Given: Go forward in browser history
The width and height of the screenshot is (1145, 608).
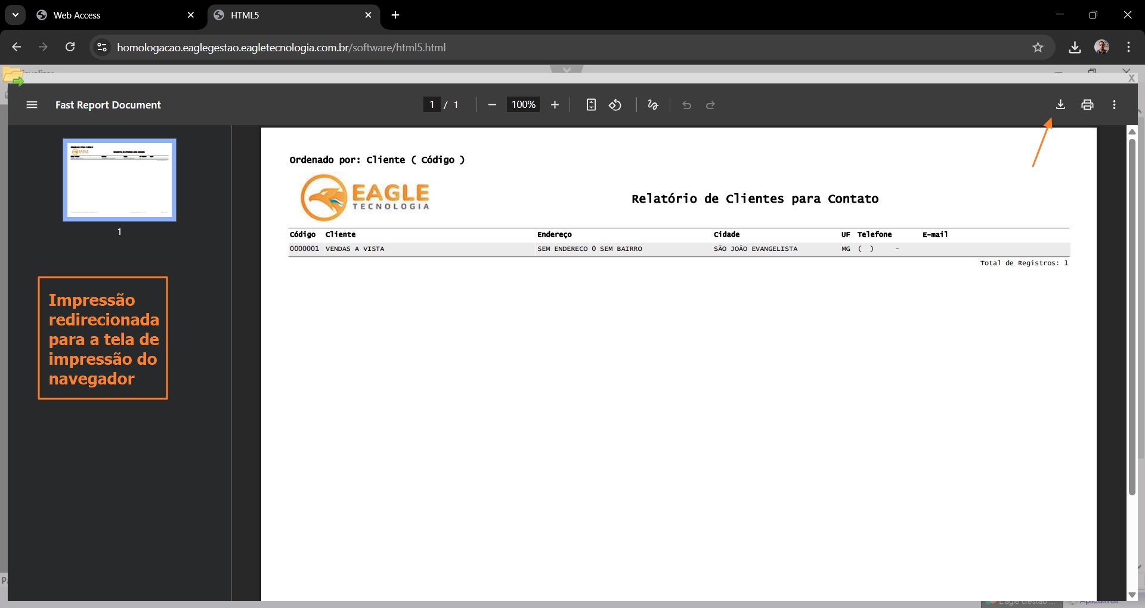Looking at the screenshot, I should coord(43,47).
